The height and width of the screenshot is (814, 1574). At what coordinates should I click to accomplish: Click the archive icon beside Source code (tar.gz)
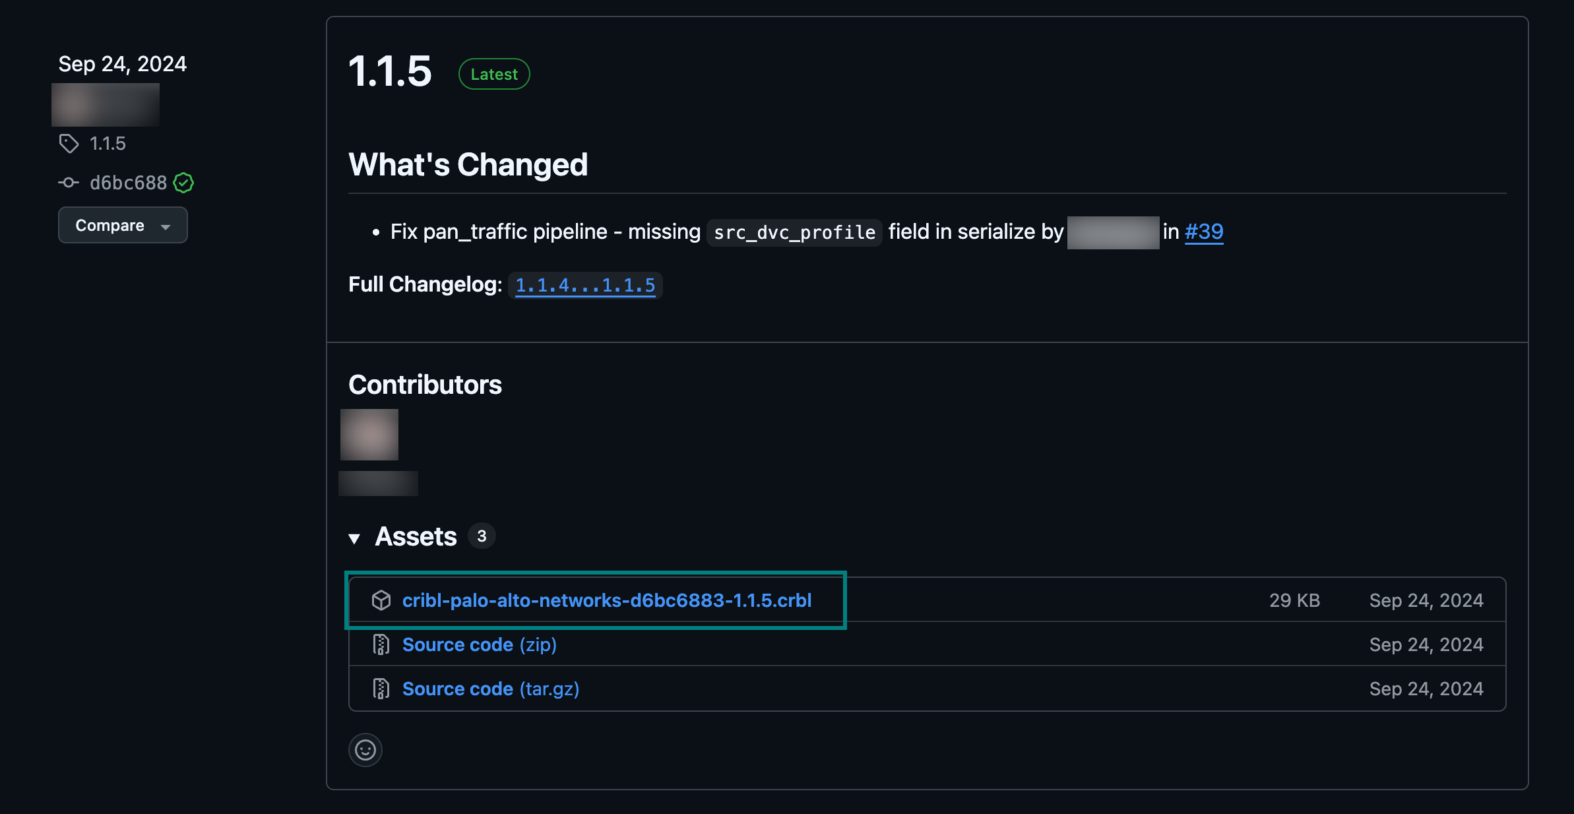tap(381, 688)
